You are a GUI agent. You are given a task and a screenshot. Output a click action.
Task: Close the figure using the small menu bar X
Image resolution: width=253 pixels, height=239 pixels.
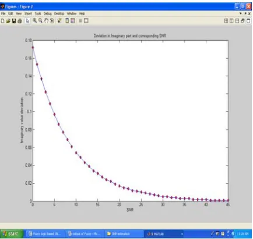coord(250,13)
